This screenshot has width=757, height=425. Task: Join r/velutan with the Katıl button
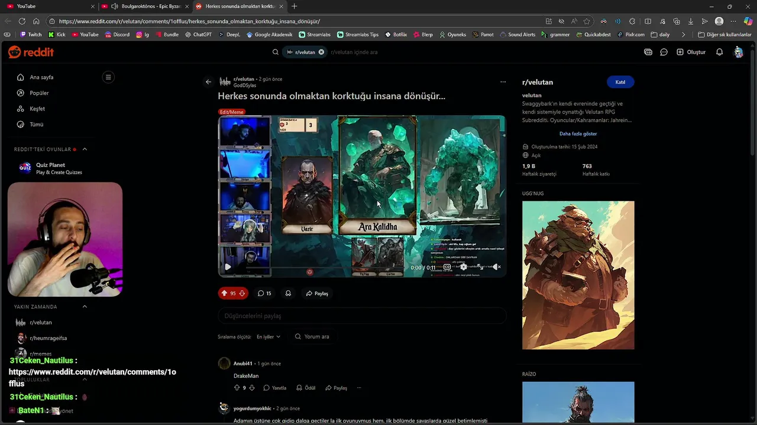coord(620,82)
